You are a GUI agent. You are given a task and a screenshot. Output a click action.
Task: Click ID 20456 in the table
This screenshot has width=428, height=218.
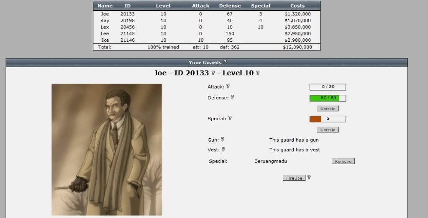(128, 27)
